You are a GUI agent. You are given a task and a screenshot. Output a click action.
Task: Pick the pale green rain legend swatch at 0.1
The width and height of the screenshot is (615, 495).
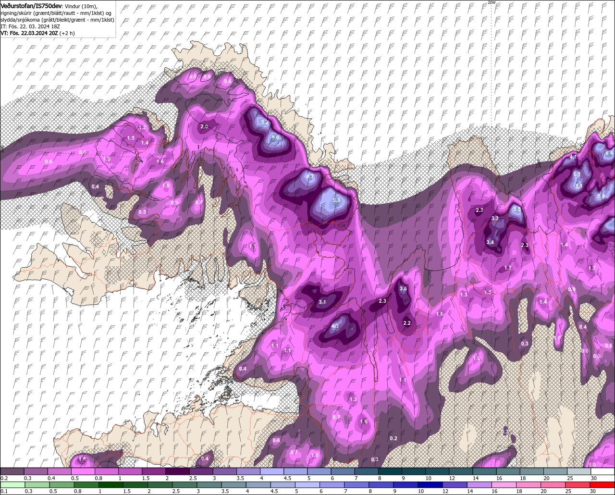click(x=13, y=485)
